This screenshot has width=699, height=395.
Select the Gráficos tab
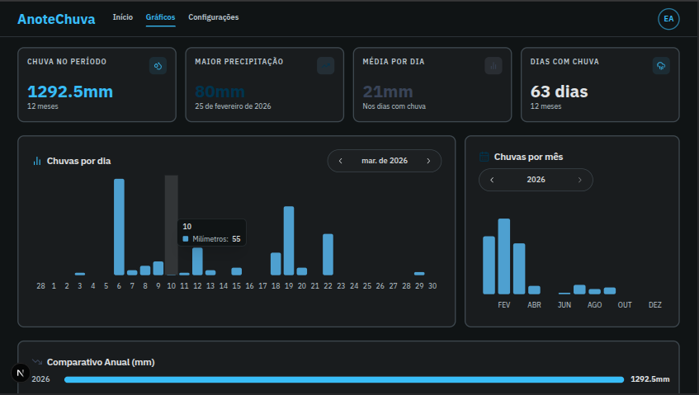[x=160, y=17]
